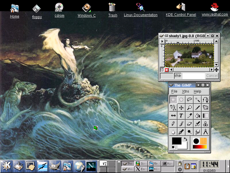Open the active gradient strip
Viewport: 230px width, 173px height.
pyautogui.click(x=200, y=147)
